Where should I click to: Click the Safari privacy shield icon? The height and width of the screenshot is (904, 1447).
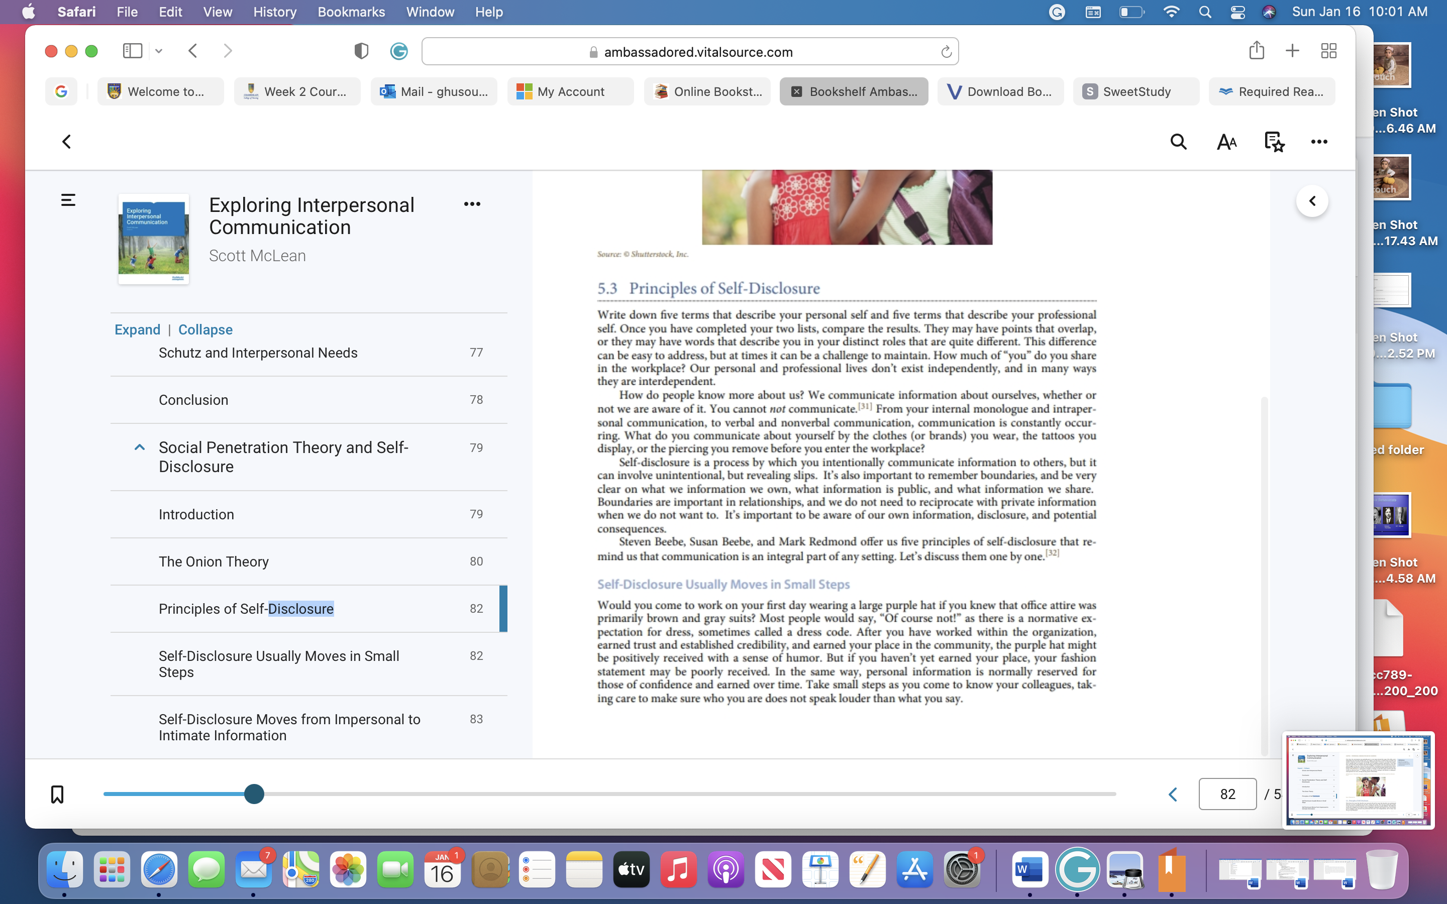point(361,51)
